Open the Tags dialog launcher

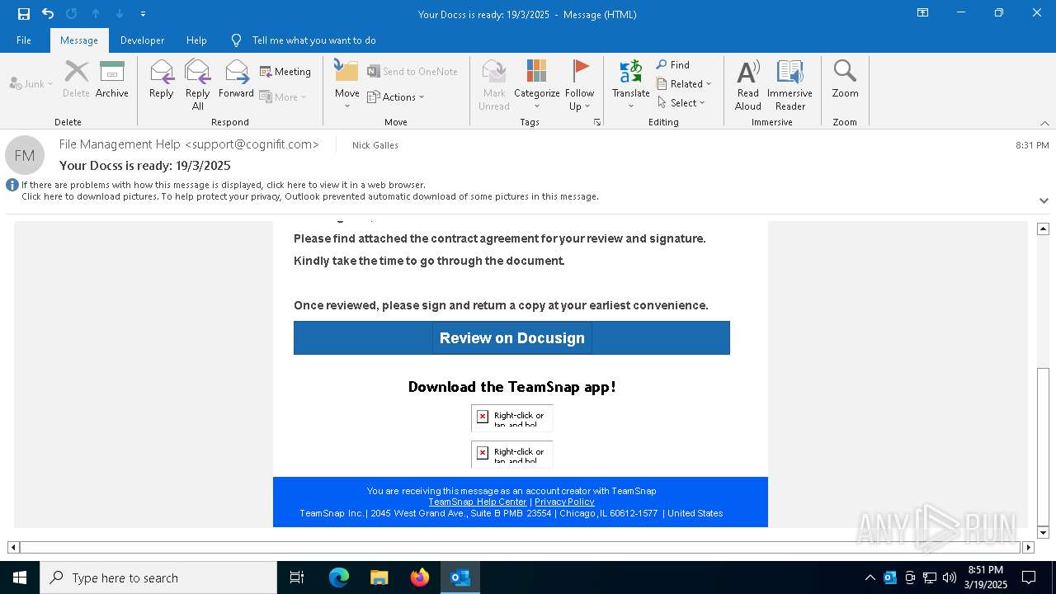[597, 122]
